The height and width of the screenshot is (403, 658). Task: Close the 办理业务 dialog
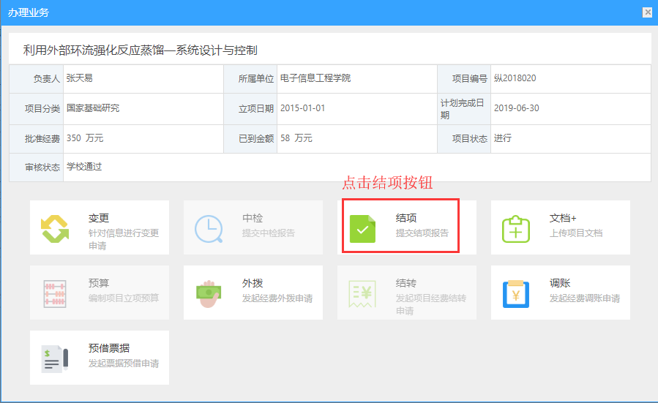[647, 12]
